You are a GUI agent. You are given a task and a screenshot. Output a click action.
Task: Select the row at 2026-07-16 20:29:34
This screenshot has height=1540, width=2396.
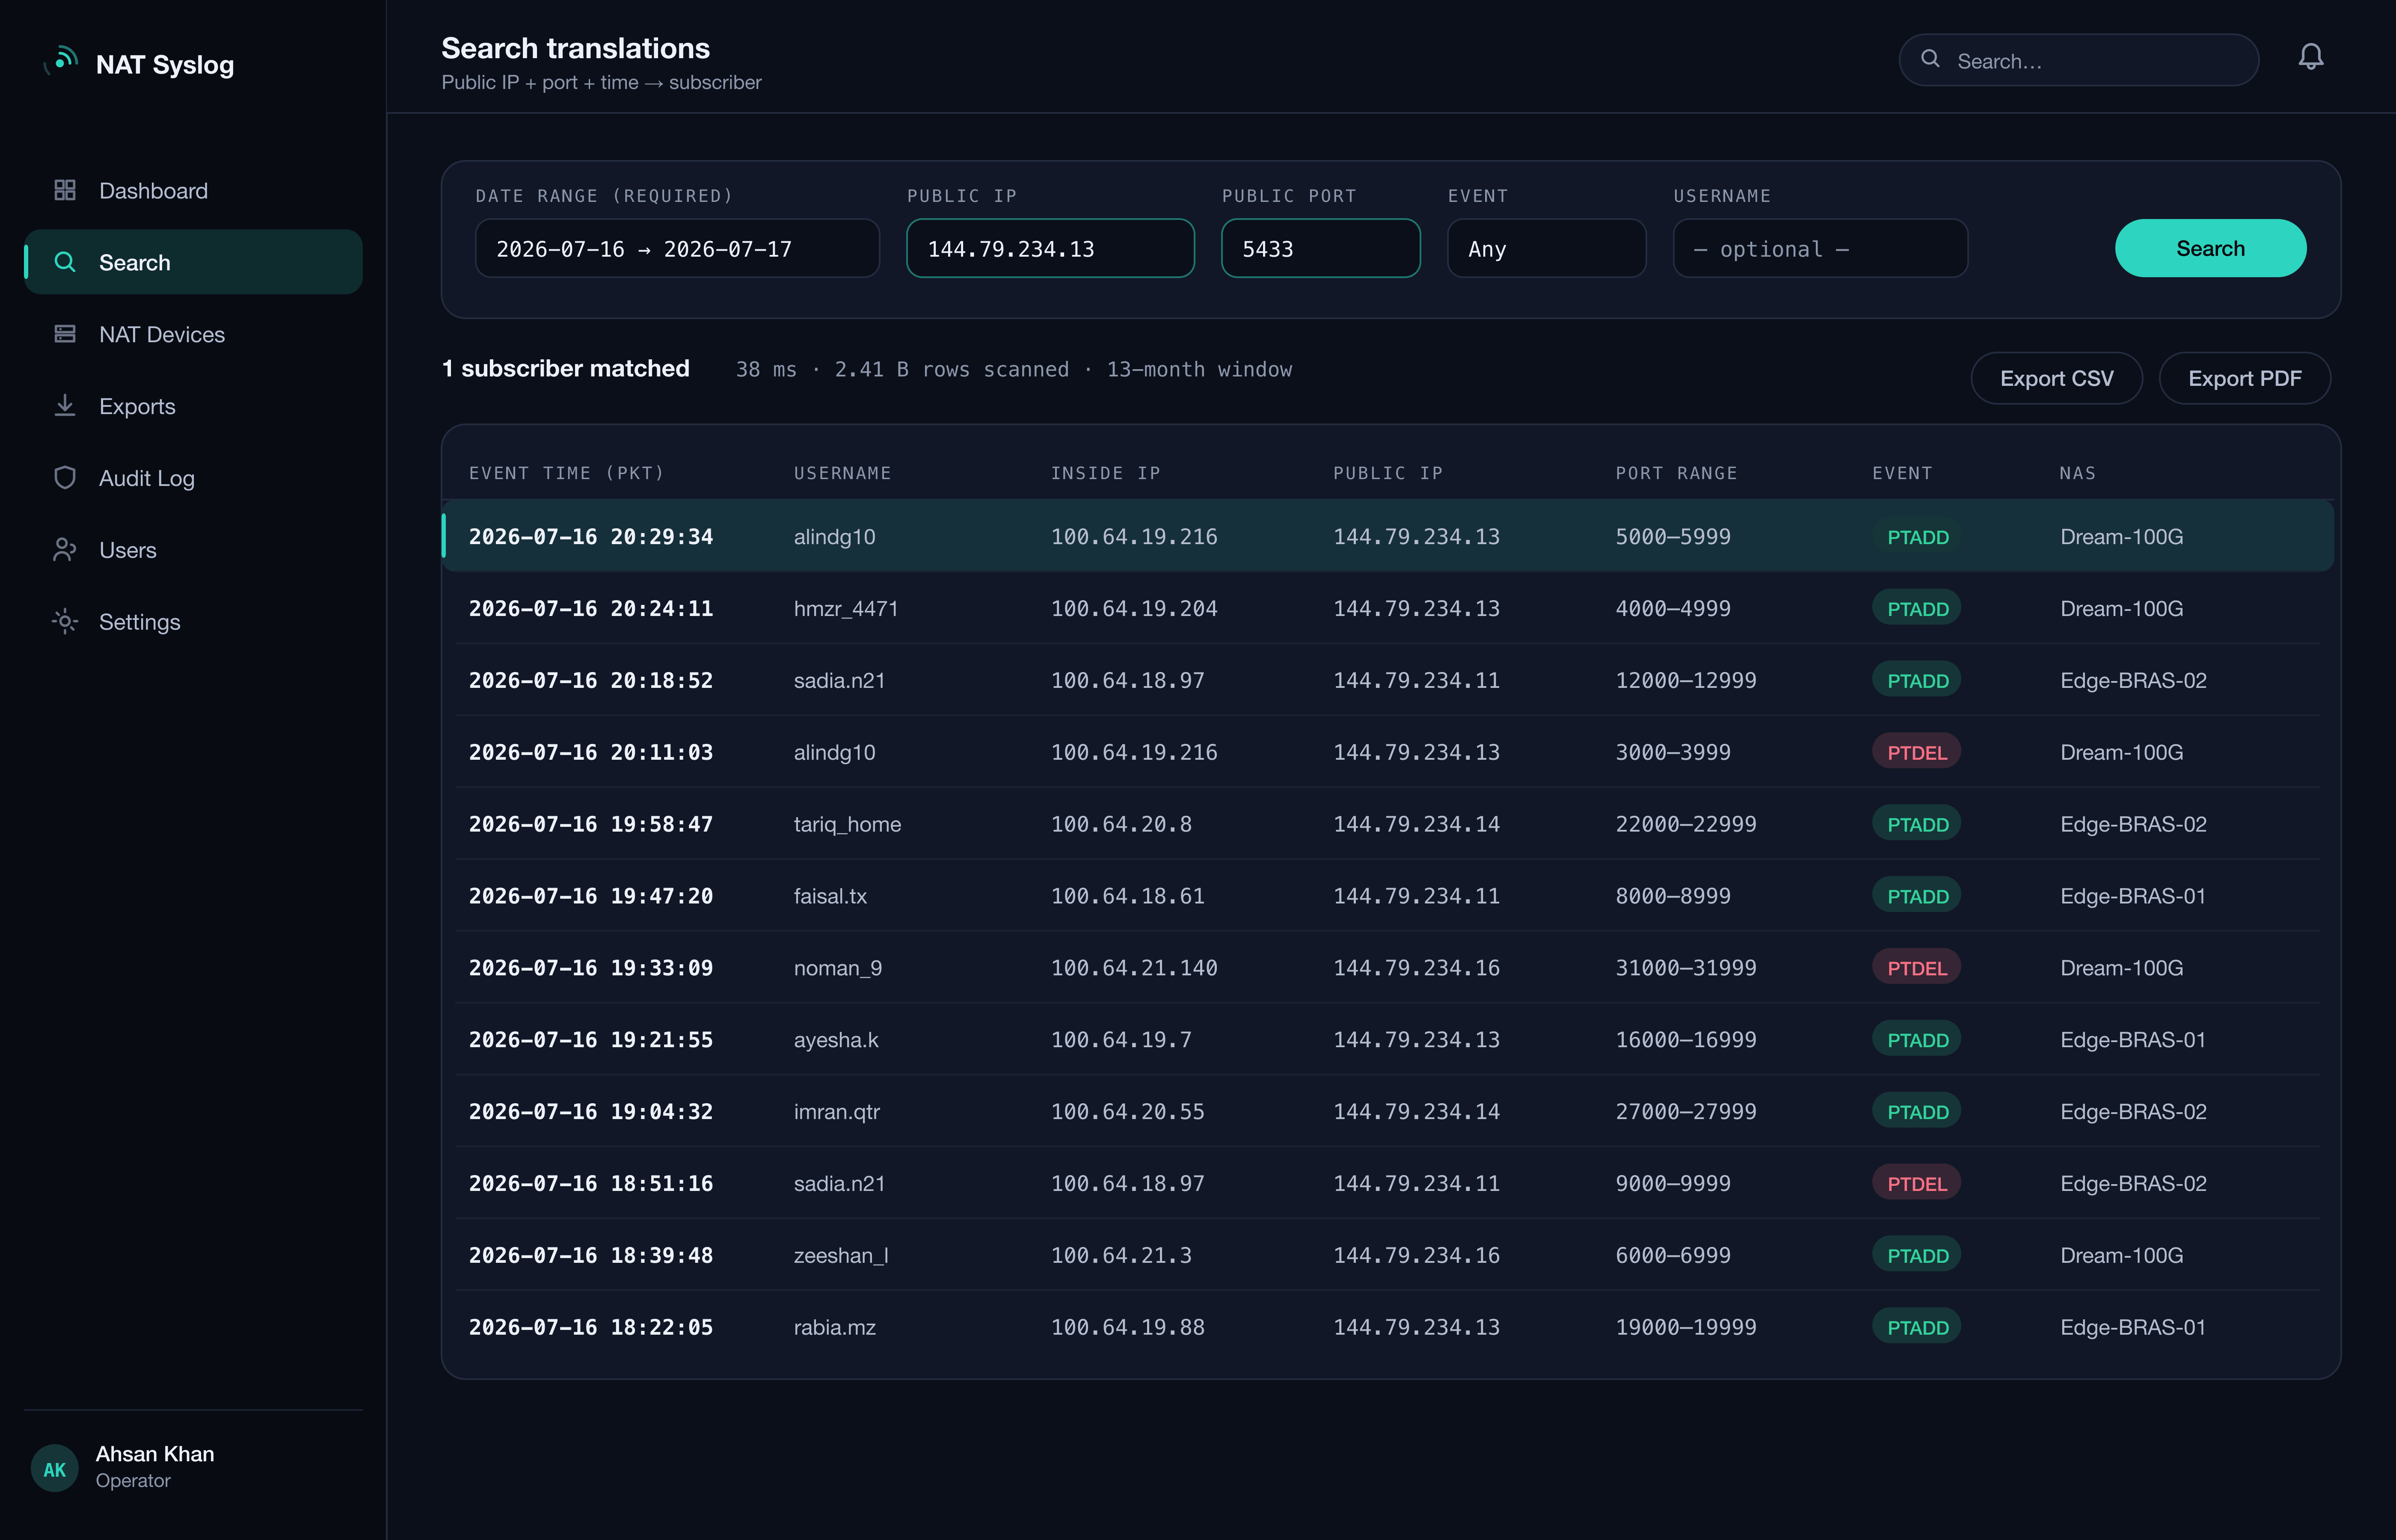pyautogui.click(x=1388, y=536)
